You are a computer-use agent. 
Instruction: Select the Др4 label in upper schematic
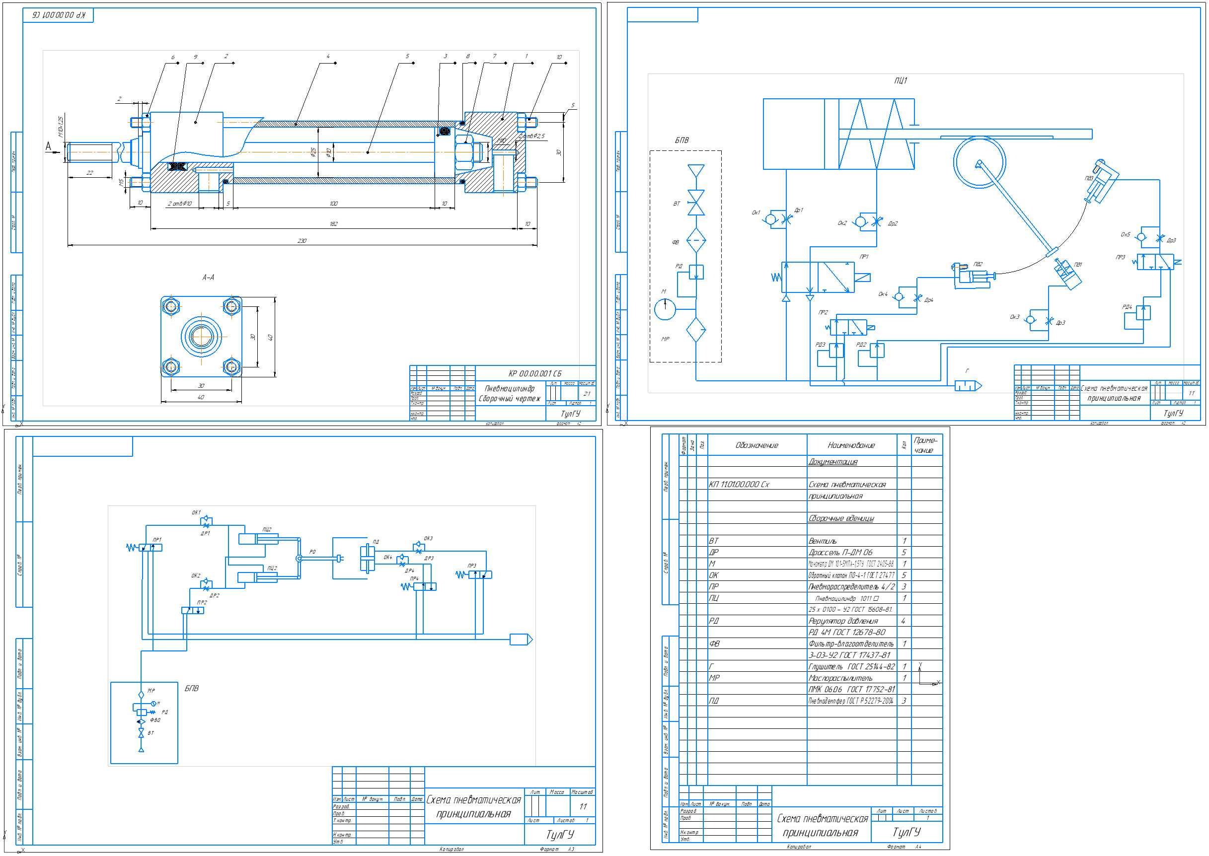928,300
